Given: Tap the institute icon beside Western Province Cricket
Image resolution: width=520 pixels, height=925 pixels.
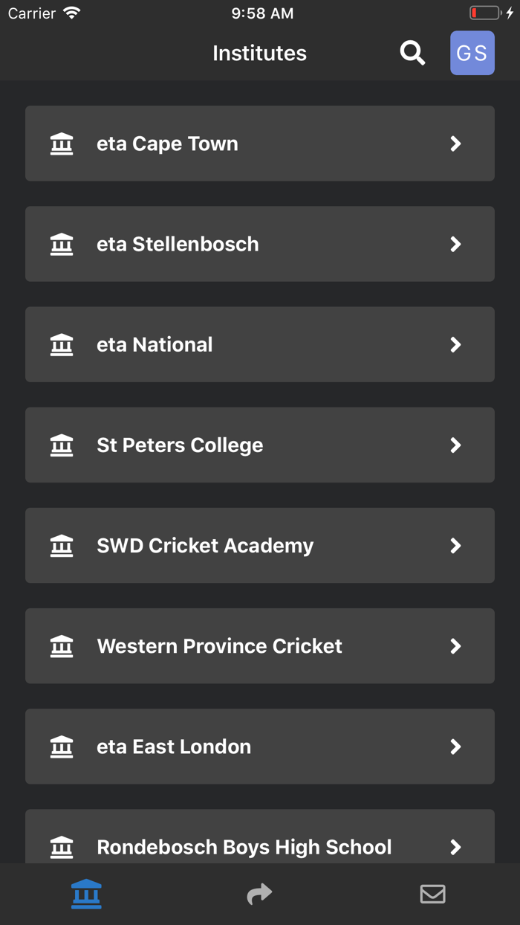Looking at the screenshot, I should [62, 645].
